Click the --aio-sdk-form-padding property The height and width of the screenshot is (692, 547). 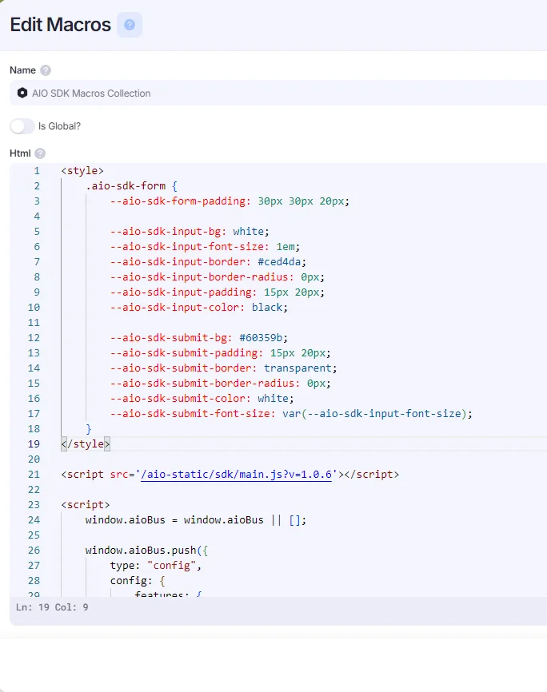[x=181, y=201]
